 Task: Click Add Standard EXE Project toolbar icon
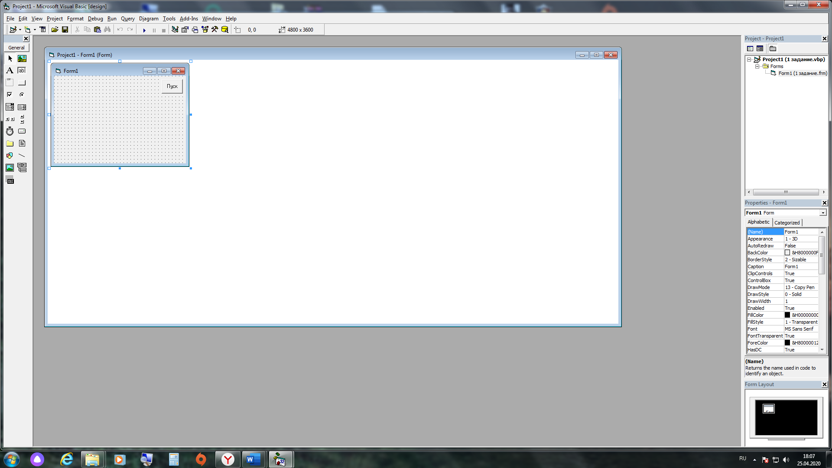pyautogui.click(x=13, y=29)
